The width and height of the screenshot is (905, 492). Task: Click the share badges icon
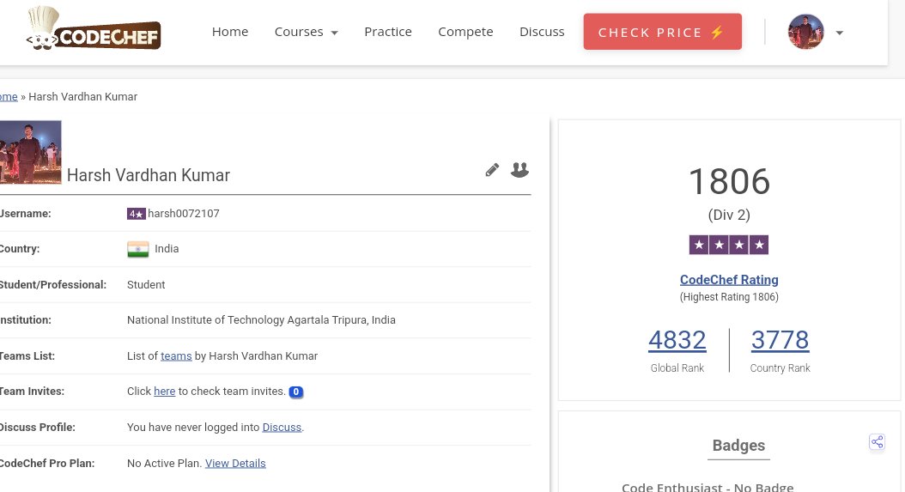coord(877,442)
